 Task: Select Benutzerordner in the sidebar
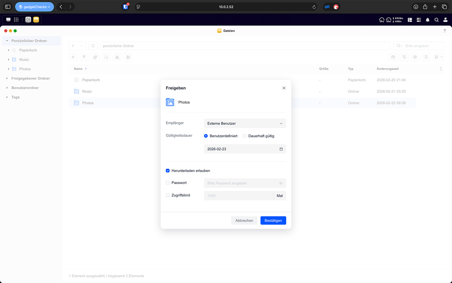click(x=25, y=88)
